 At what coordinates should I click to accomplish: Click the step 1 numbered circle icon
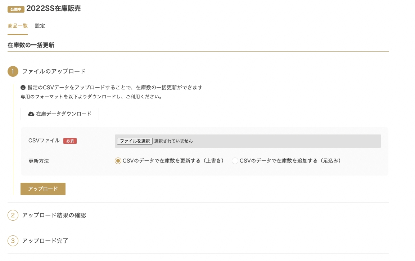pyautogui.click(x=13, y=71)
